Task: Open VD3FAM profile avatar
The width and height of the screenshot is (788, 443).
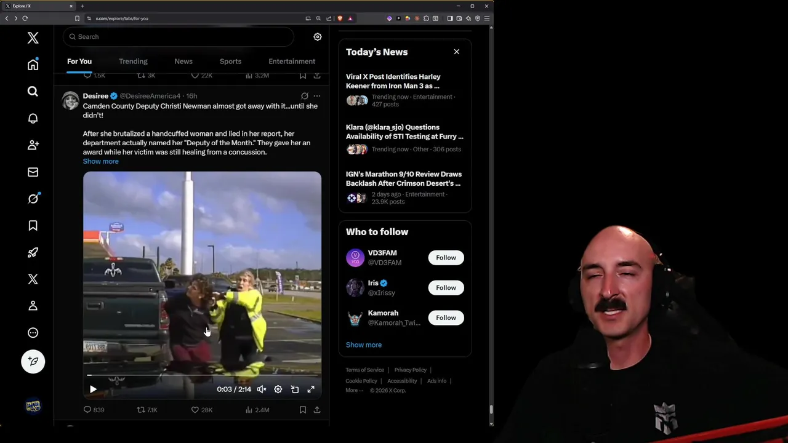Action: click(355, 258)
